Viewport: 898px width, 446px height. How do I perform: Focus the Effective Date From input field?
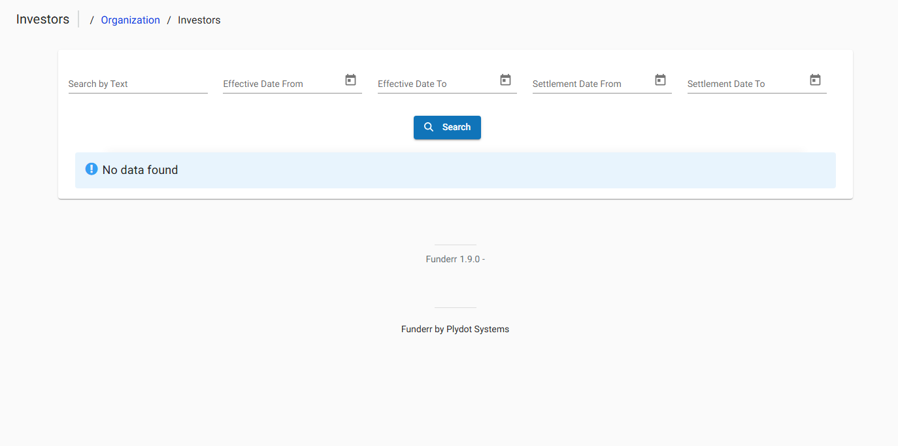click(281, 84)
